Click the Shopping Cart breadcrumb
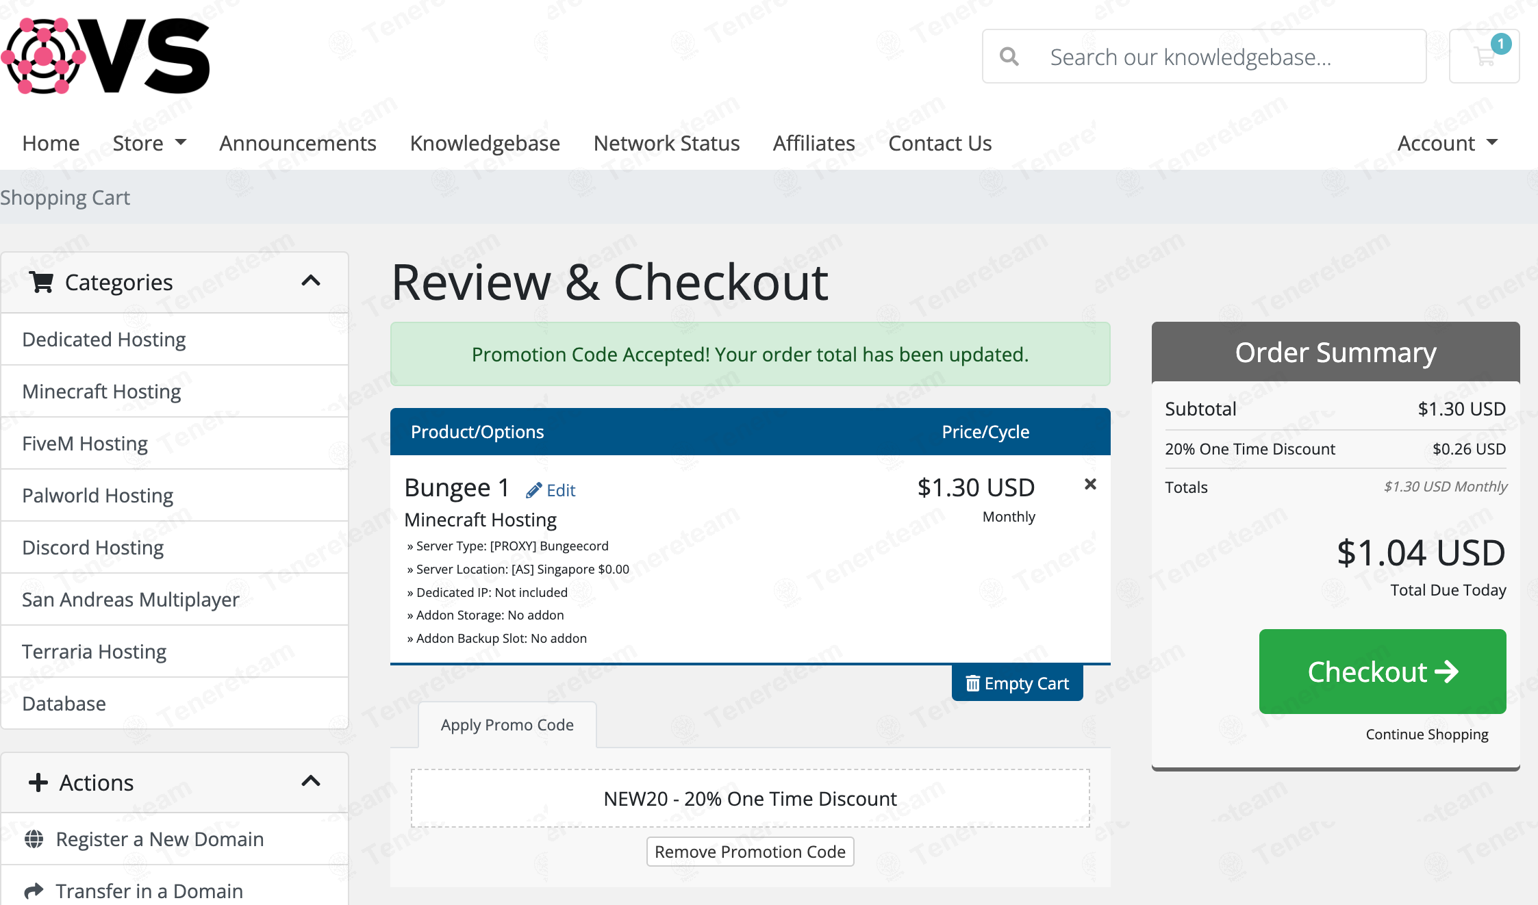Screen dimensions: 1538x905 (x=65, y=197)
